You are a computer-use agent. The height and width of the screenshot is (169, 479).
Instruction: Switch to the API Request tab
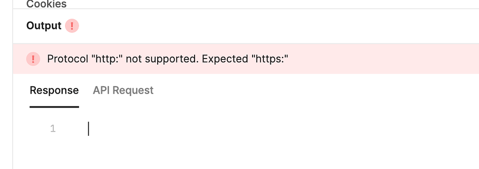pyautogui.click(x=123, y=90)
